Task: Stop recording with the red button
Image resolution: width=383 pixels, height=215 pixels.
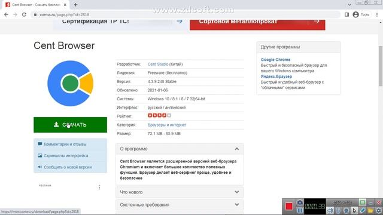Action: coord(289,206)
